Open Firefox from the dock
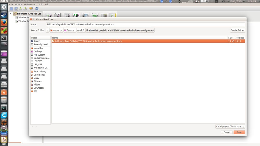 pos(4,23)
